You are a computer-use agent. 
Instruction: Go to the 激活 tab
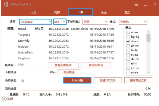[127, 13]
